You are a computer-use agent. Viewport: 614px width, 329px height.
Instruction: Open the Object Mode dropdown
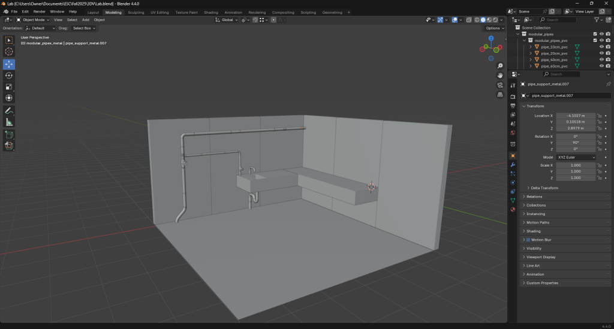33,20
